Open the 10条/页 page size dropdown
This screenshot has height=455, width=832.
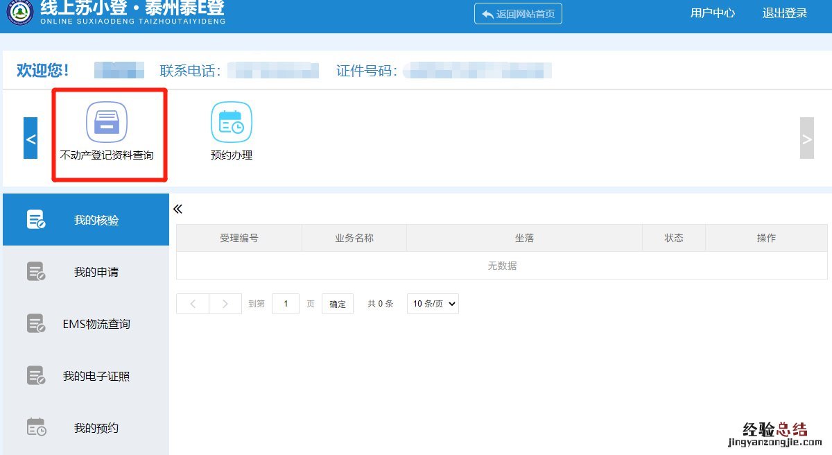(x=433, y=304)
